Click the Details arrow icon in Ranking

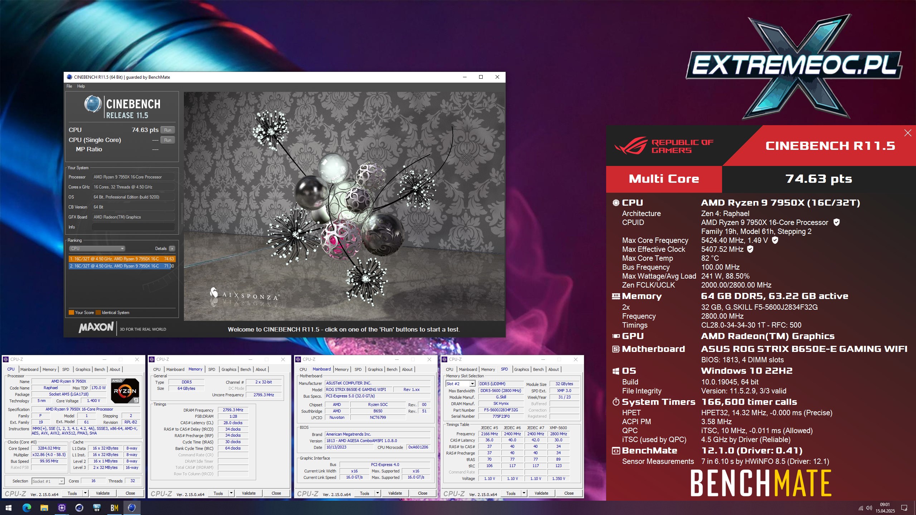[172, 249]
